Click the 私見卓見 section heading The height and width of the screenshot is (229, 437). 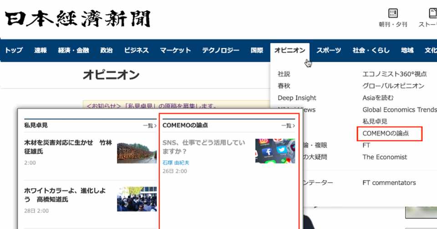coord(36,125)
